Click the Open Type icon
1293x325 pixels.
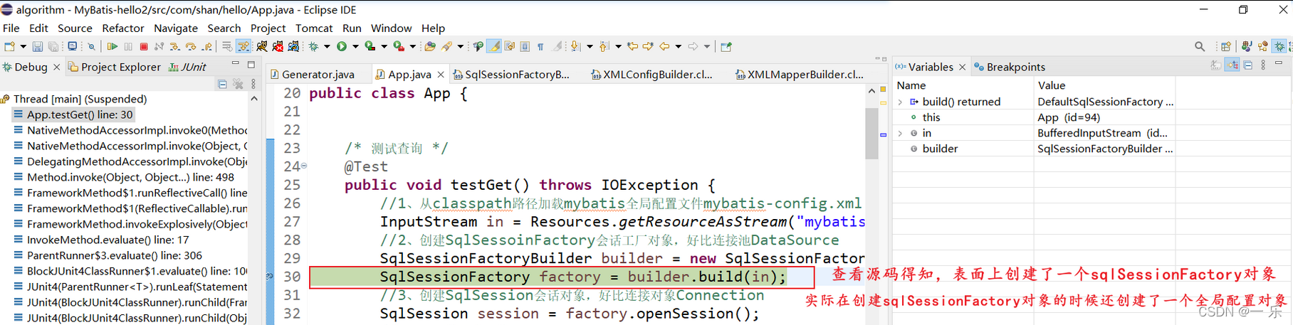(x=430, y=46)
